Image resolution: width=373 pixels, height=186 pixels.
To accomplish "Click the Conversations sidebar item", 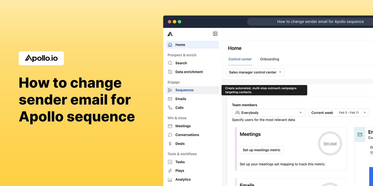I will pyautogui.click(x=170, y=135).
